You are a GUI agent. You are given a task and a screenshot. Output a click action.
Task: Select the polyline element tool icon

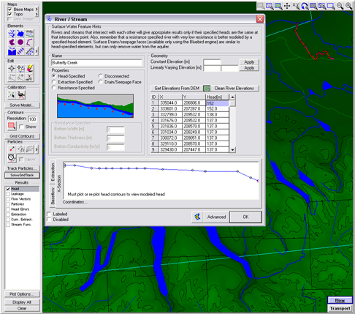[x=29, y=42]
